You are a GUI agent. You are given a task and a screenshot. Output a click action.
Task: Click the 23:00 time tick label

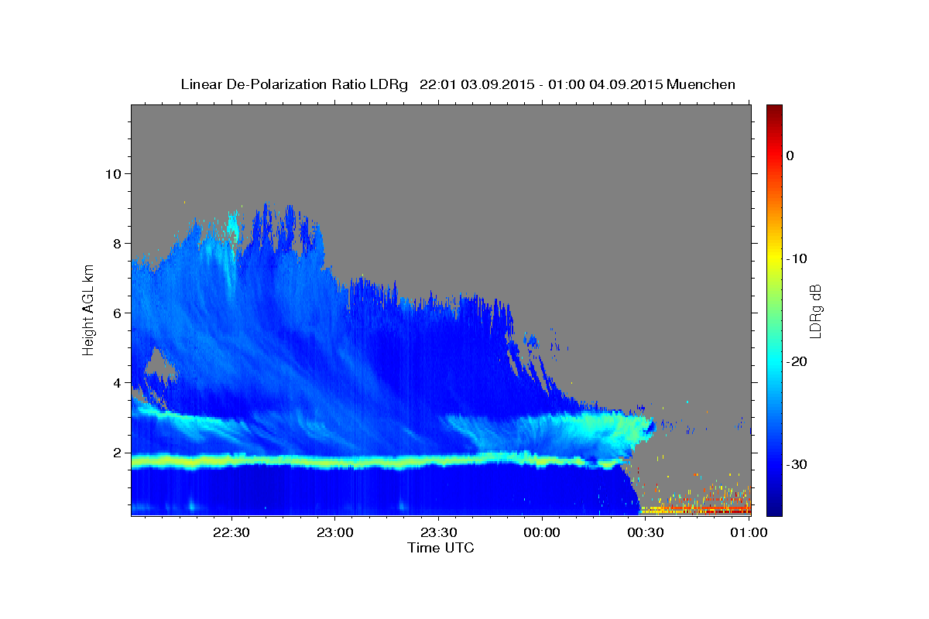pos(334,532)
